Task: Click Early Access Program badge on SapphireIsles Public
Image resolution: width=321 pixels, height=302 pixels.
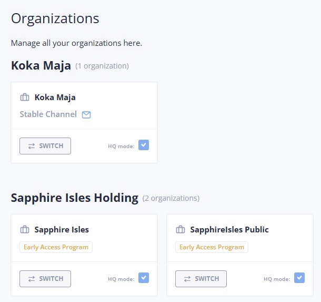Action: 212,247
